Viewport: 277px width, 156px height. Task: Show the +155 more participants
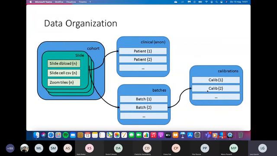tap(10, 148)
